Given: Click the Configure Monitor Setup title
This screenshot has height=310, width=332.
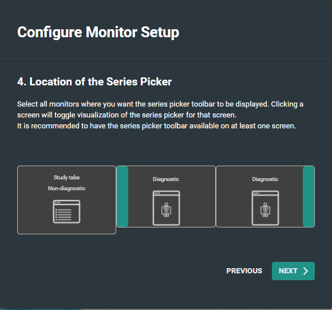Looking at the screenshot, I should [x=98, y=32].
